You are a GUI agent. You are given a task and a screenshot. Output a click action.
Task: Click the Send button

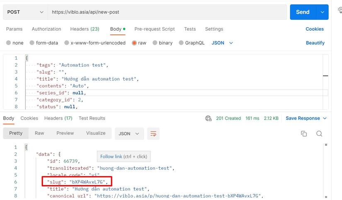[x=303, y=12]
